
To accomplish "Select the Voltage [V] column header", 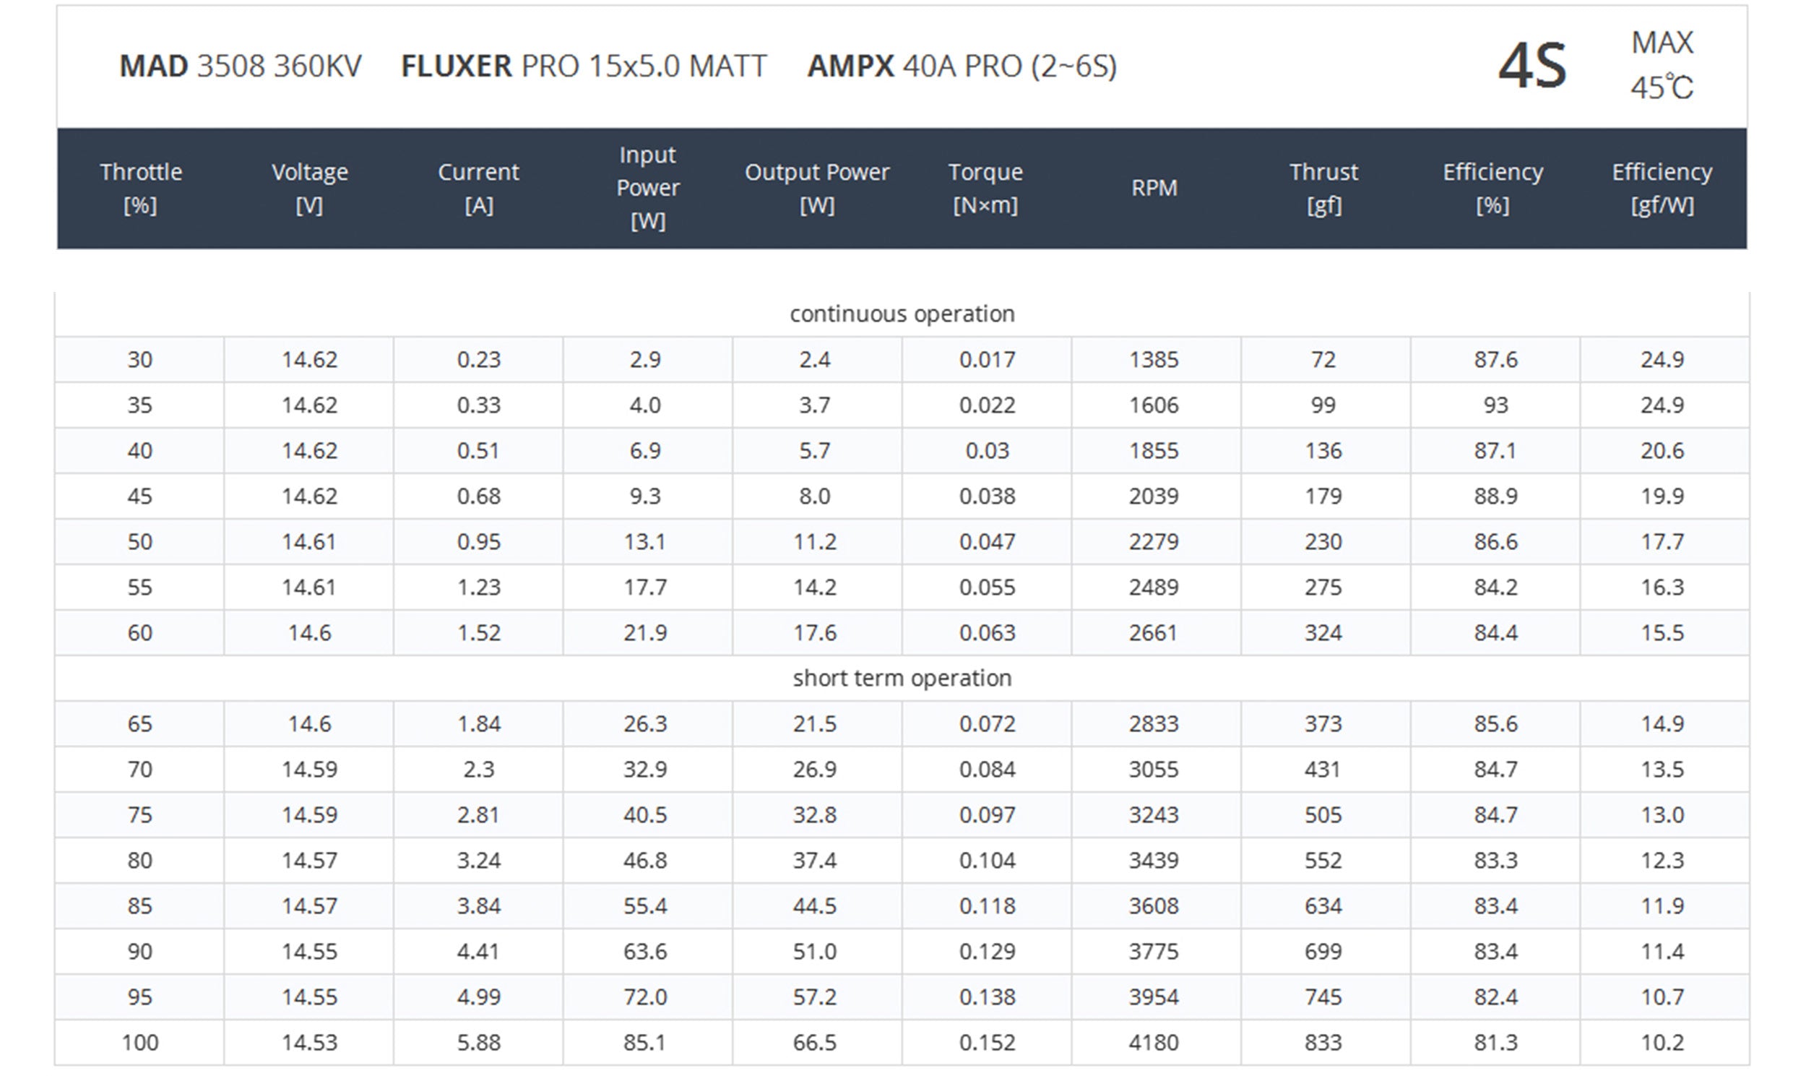I will click(309, 189).
